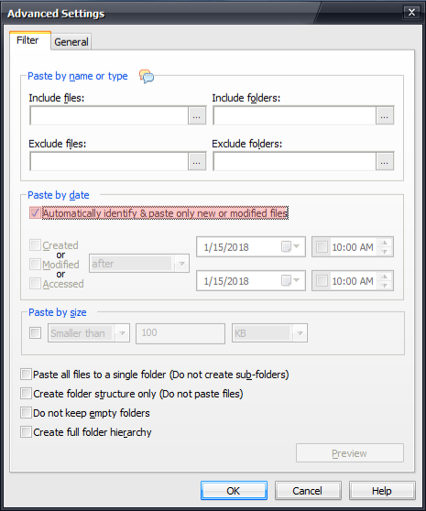Open calendar picker on second date field
426x511 pixels.
click(x=290, y=280)
